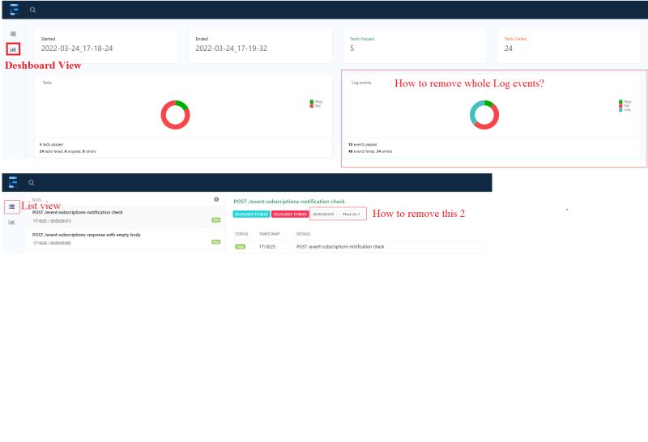Screen dimensions: 648x442
Task: Select the dashboard chart icon in dashboard view sidebar
Action: 13,49
